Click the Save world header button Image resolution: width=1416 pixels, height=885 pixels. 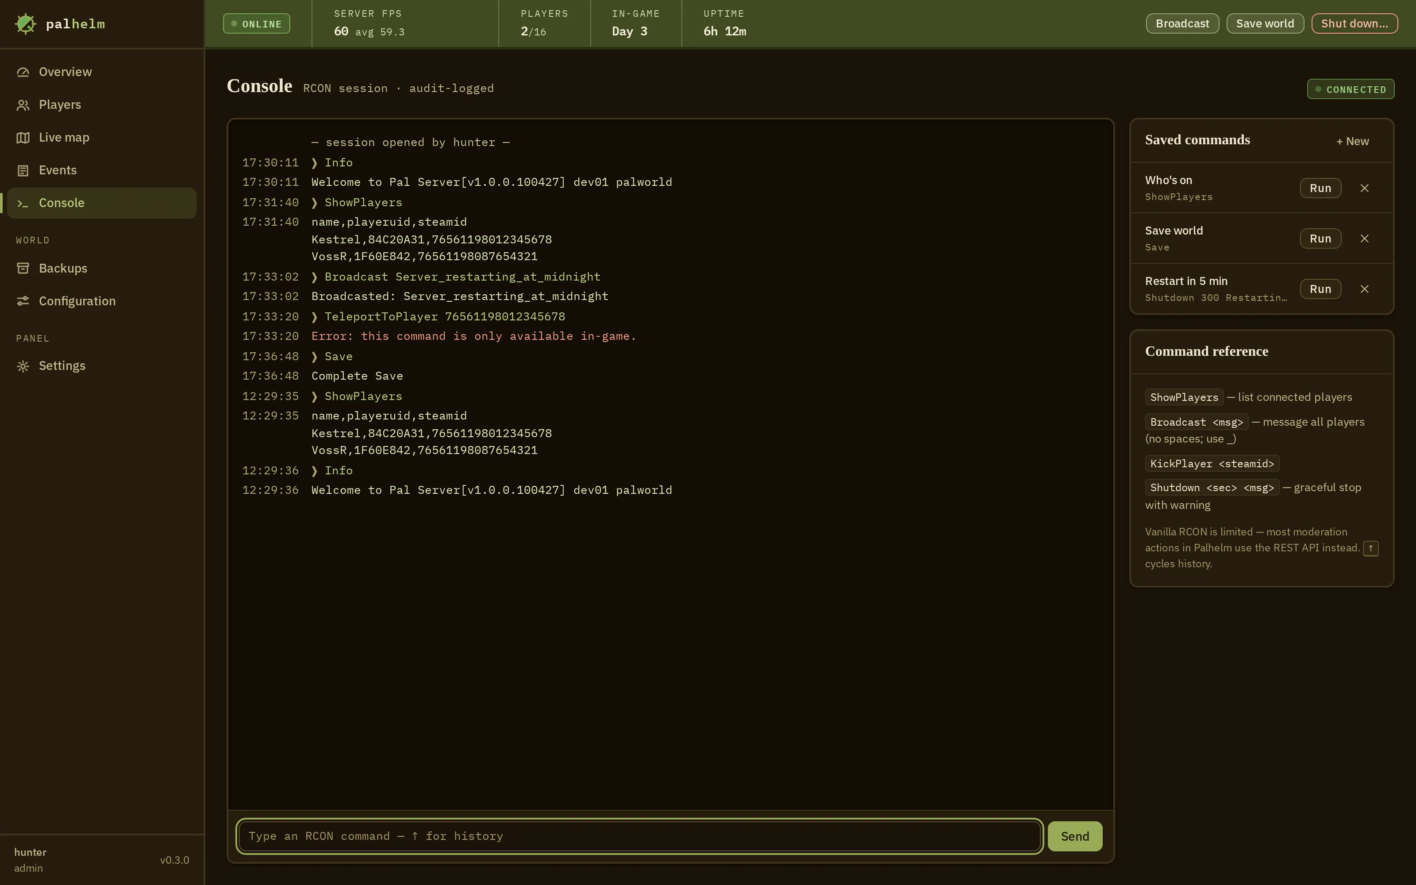point(1265,23)
